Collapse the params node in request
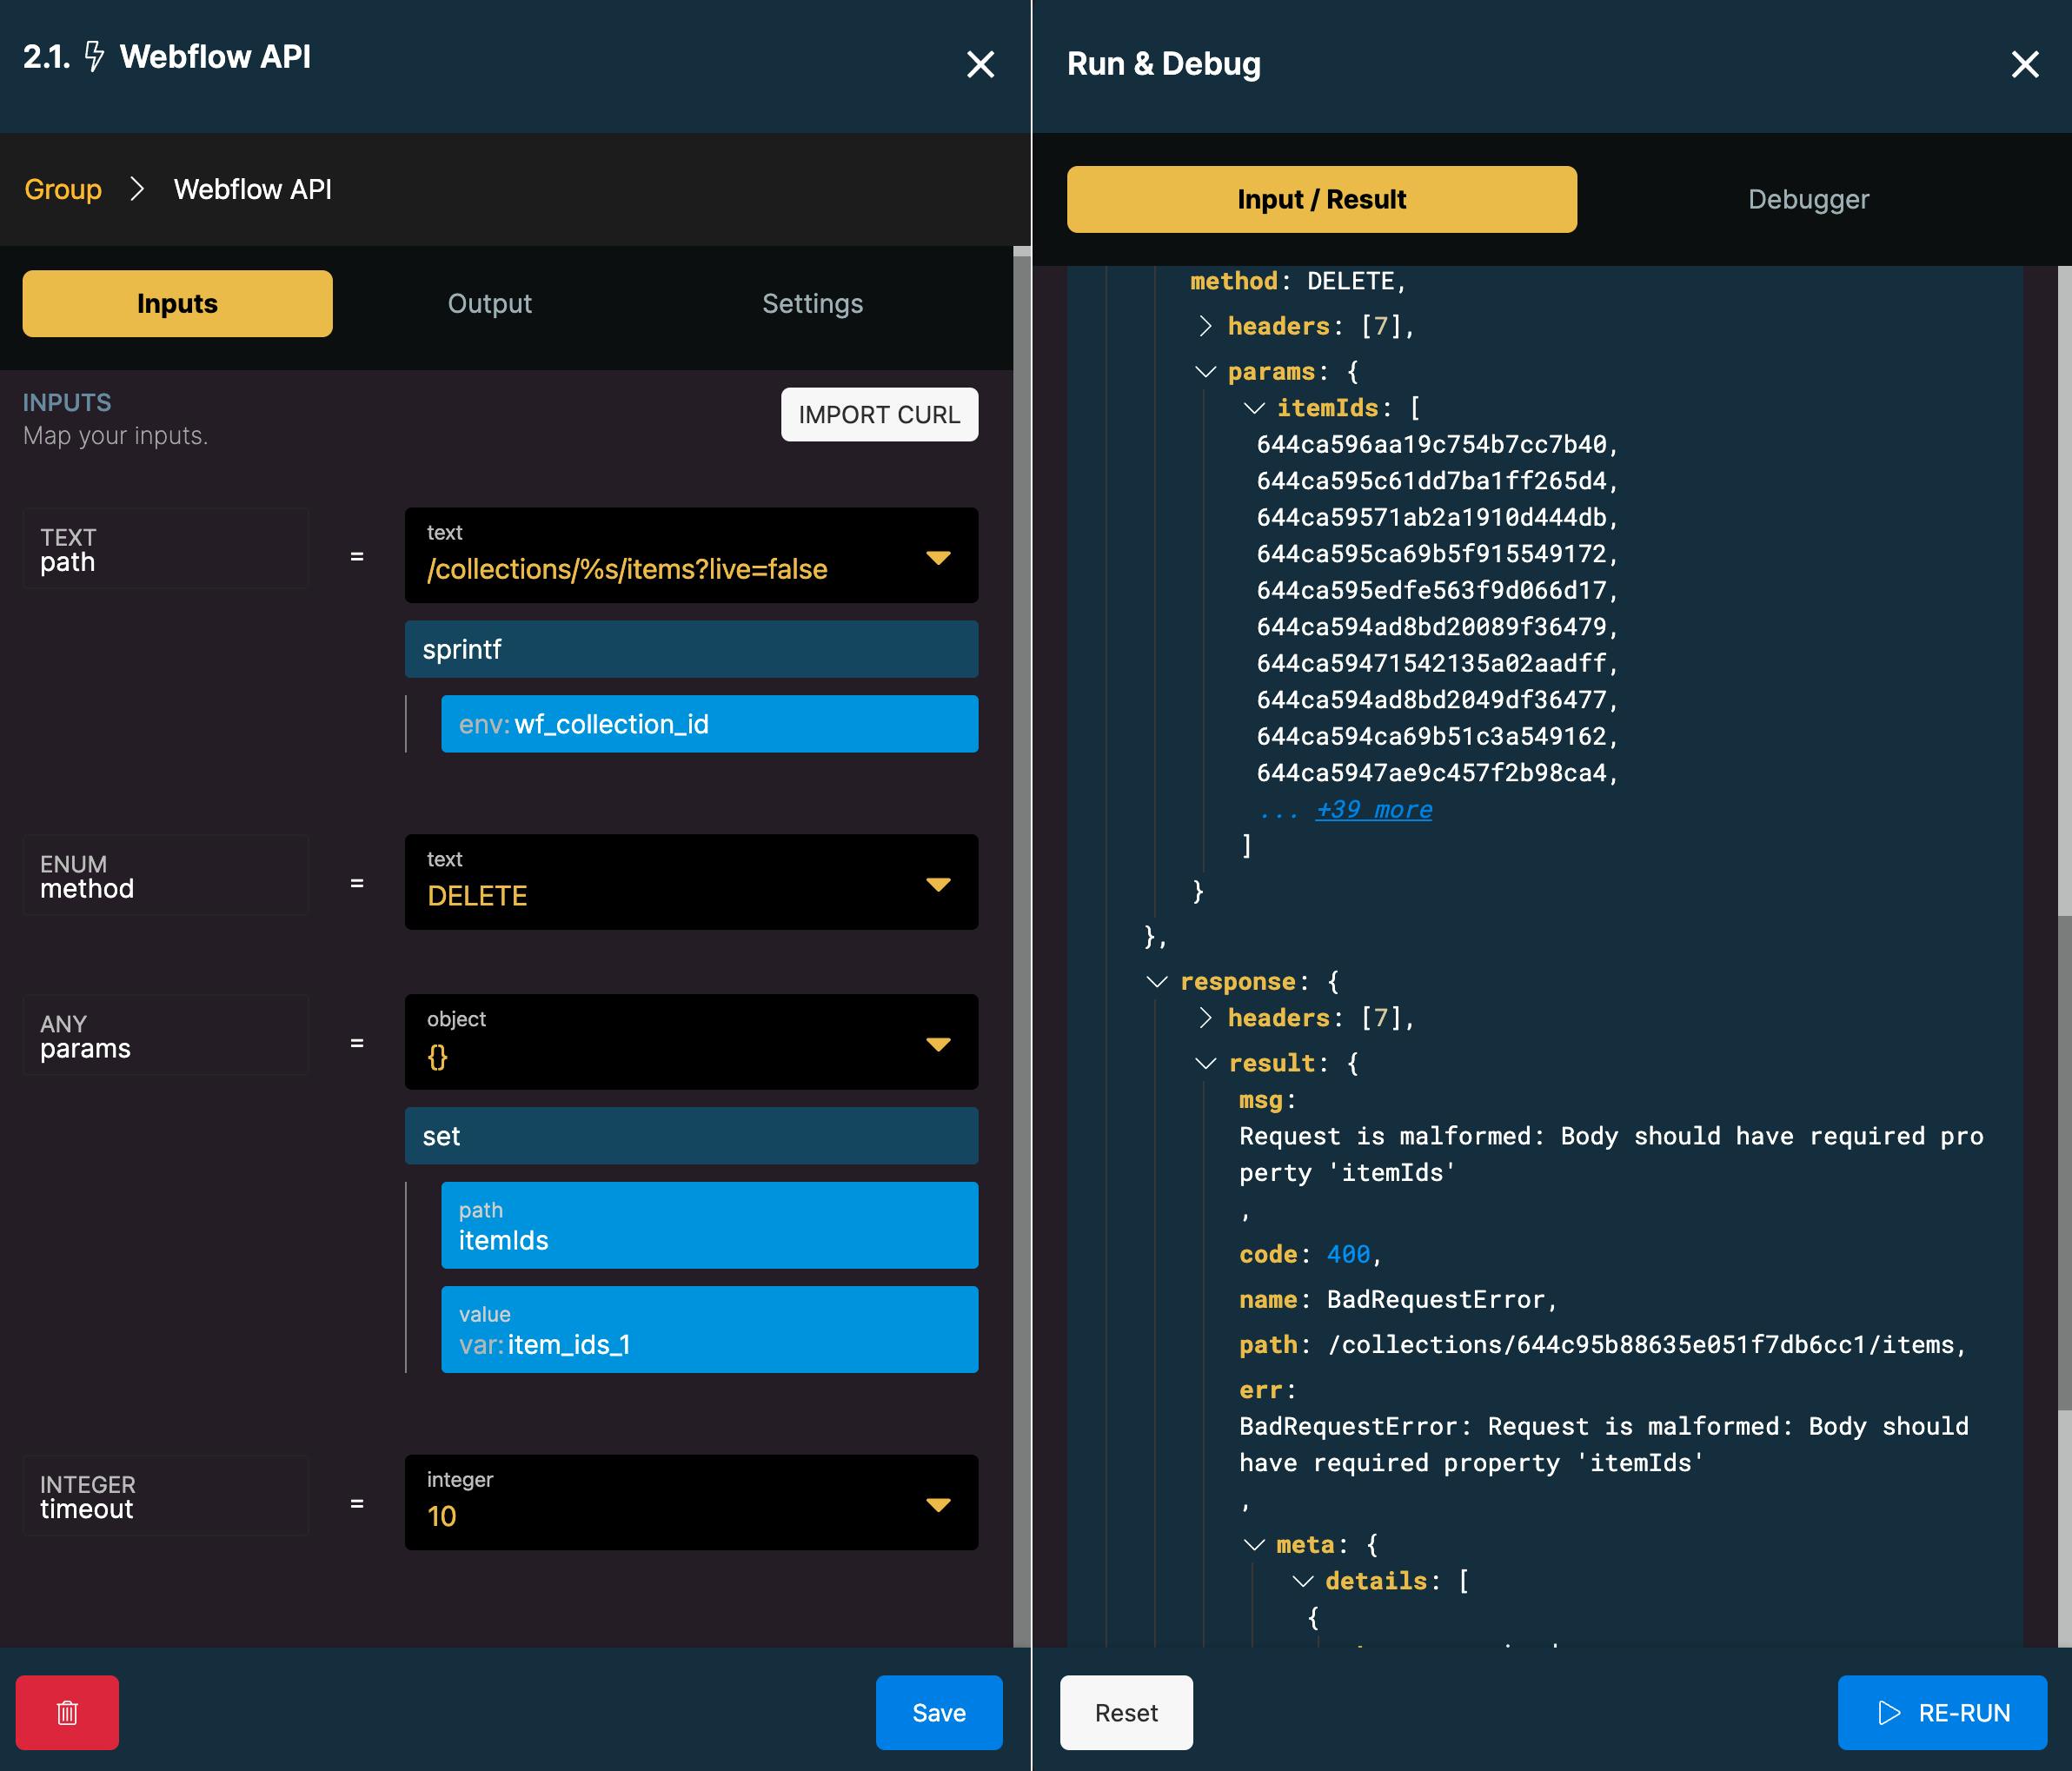Viewport: 2072px width, 1771px height. point(1205,372)
